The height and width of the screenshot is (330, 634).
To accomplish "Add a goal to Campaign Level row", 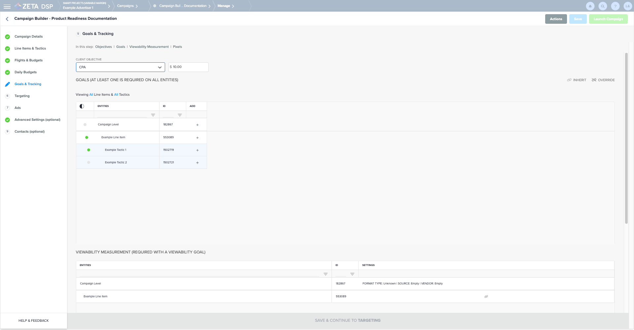I will click(x=197, y=125).
